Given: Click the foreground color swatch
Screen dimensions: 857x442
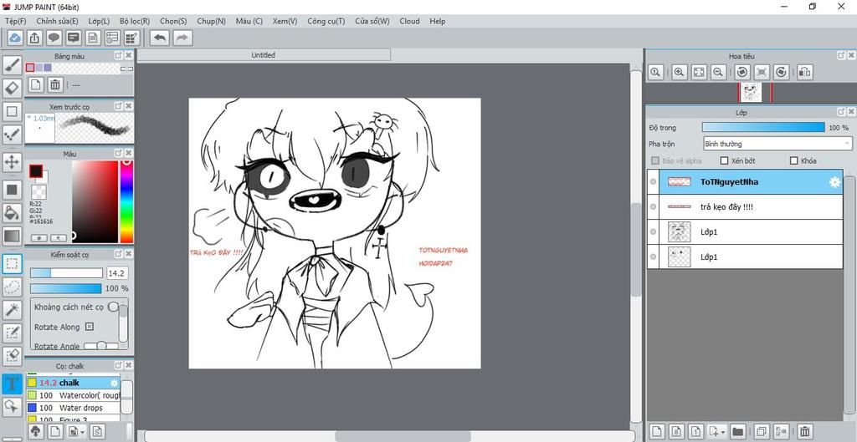Looking at the screenshot, I should [x=35, y=171].
